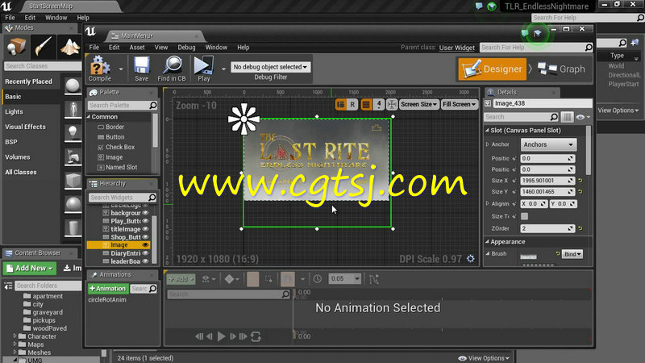This screenshot has width=645, height=363.
Task: Jump to animation start
Action: point(199,336)
